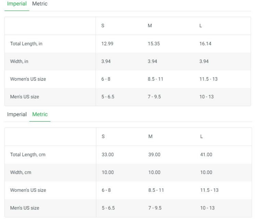Switch to the gray Imperial tab beside active Metric
The image size is (255, 221).
point(17,114)
